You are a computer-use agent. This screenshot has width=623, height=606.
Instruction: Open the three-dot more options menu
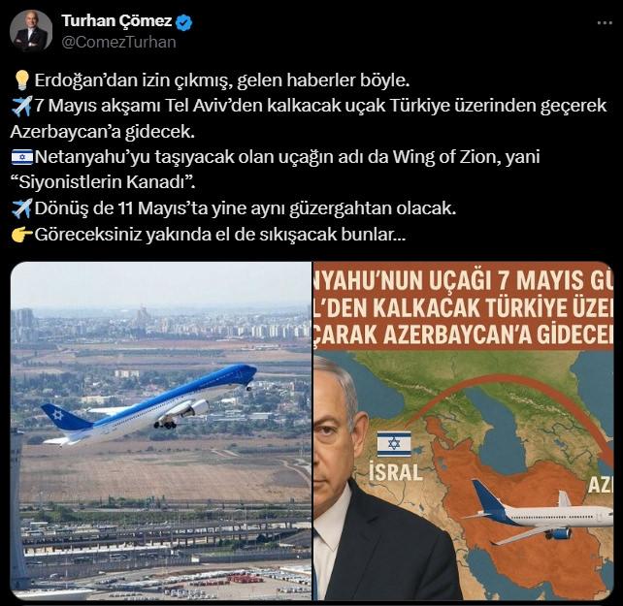tap(605, 23)
